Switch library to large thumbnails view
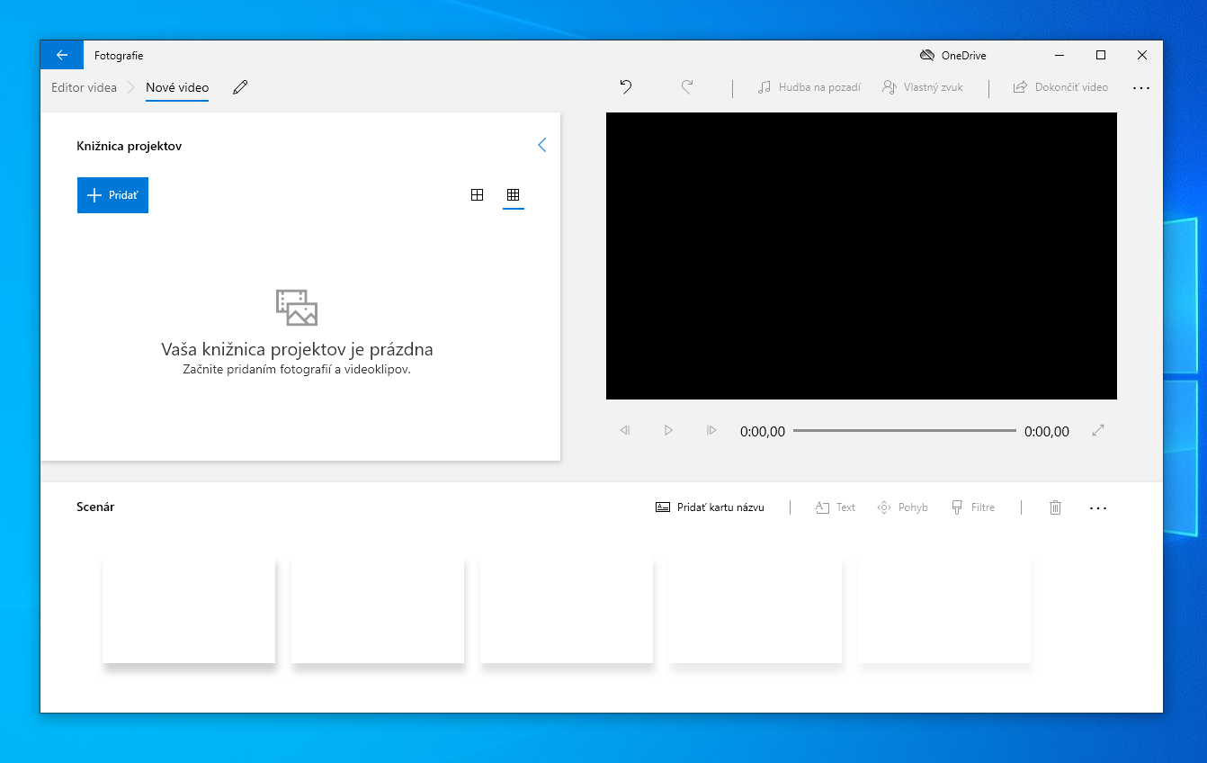 coord(478,195)
